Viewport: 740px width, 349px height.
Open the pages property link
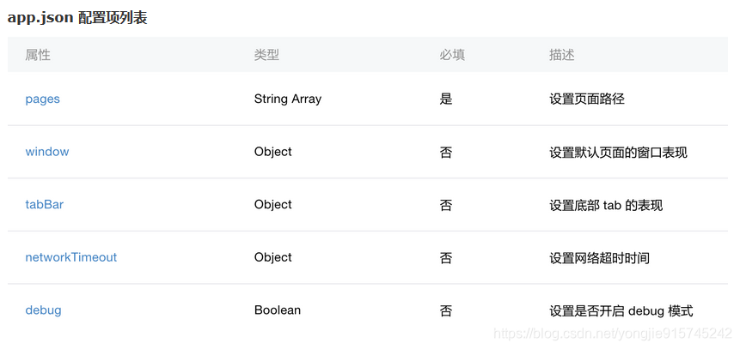click(42, 99)
